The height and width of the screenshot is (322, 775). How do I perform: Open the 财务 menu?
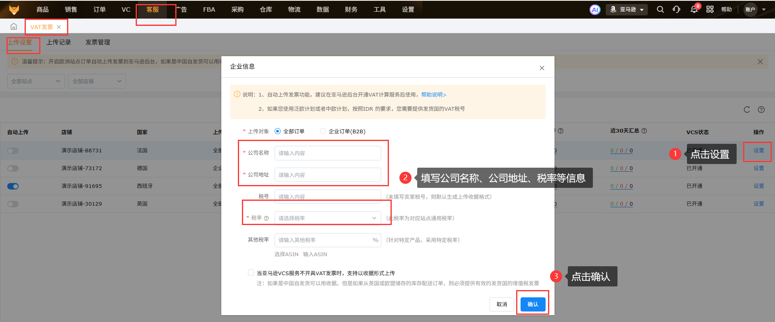[351, 9]
